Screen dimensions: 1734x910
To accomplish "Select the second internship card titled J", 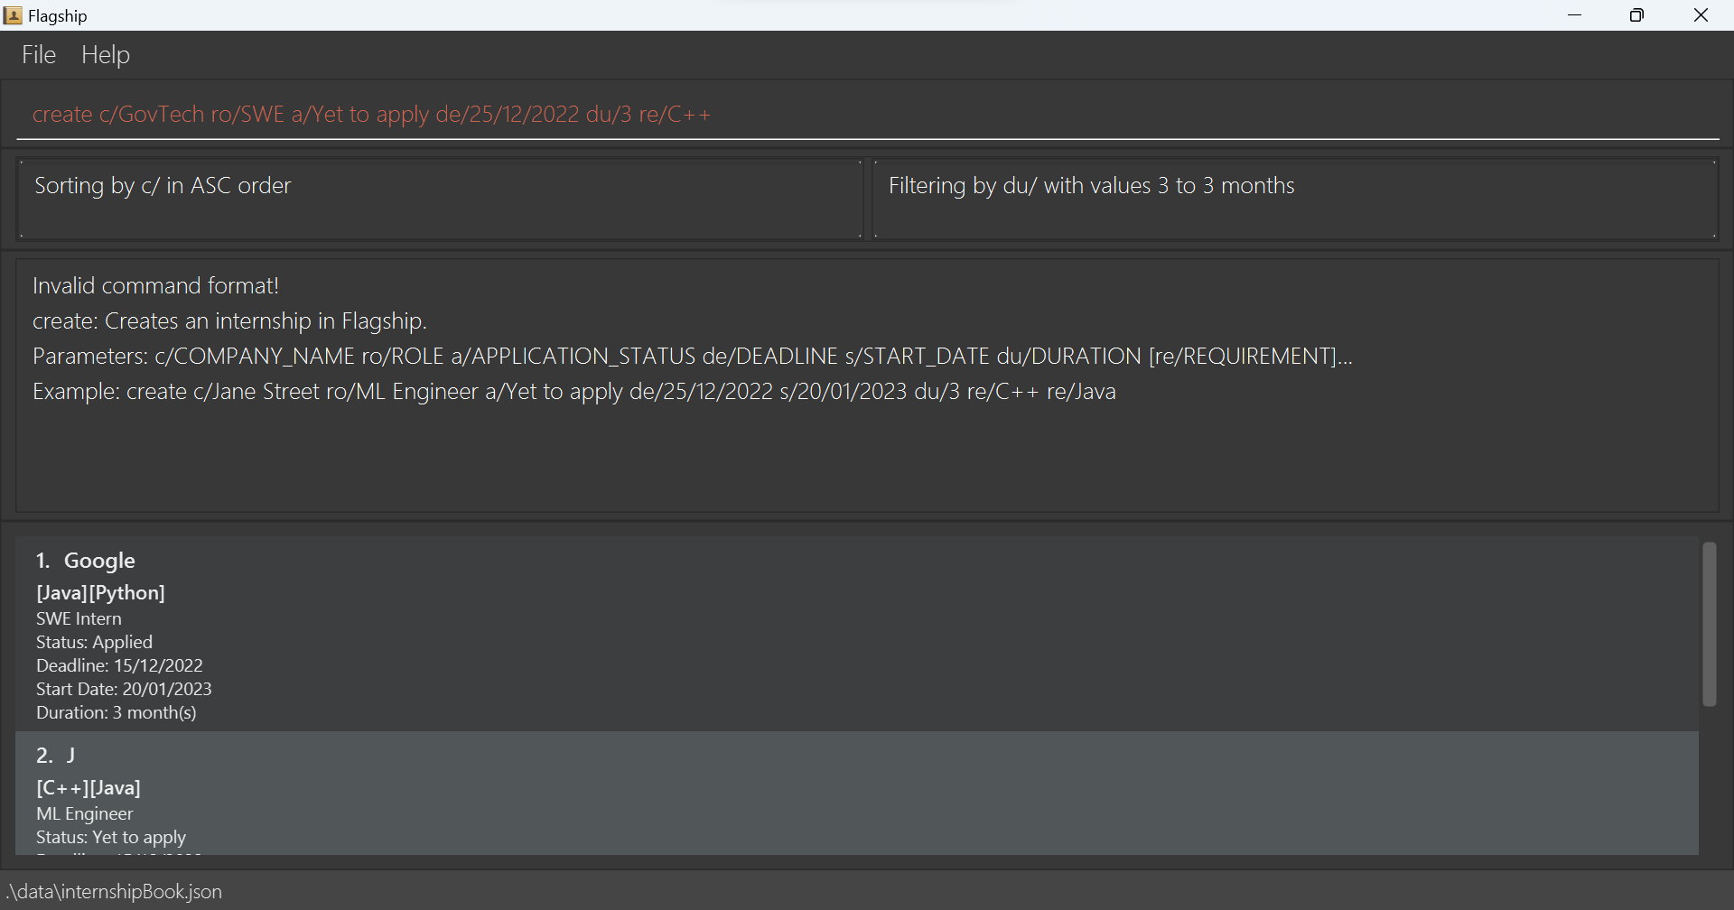I will click(x=857, y=793).
